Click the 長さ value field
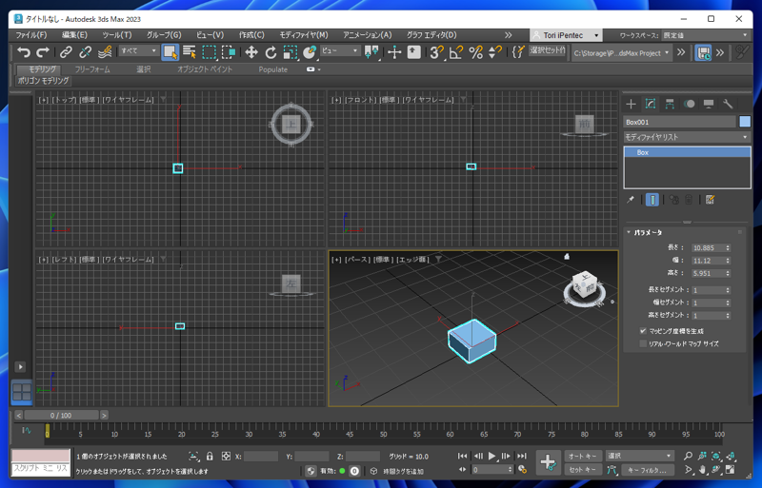The image size is (762, 488). [707, 247]
